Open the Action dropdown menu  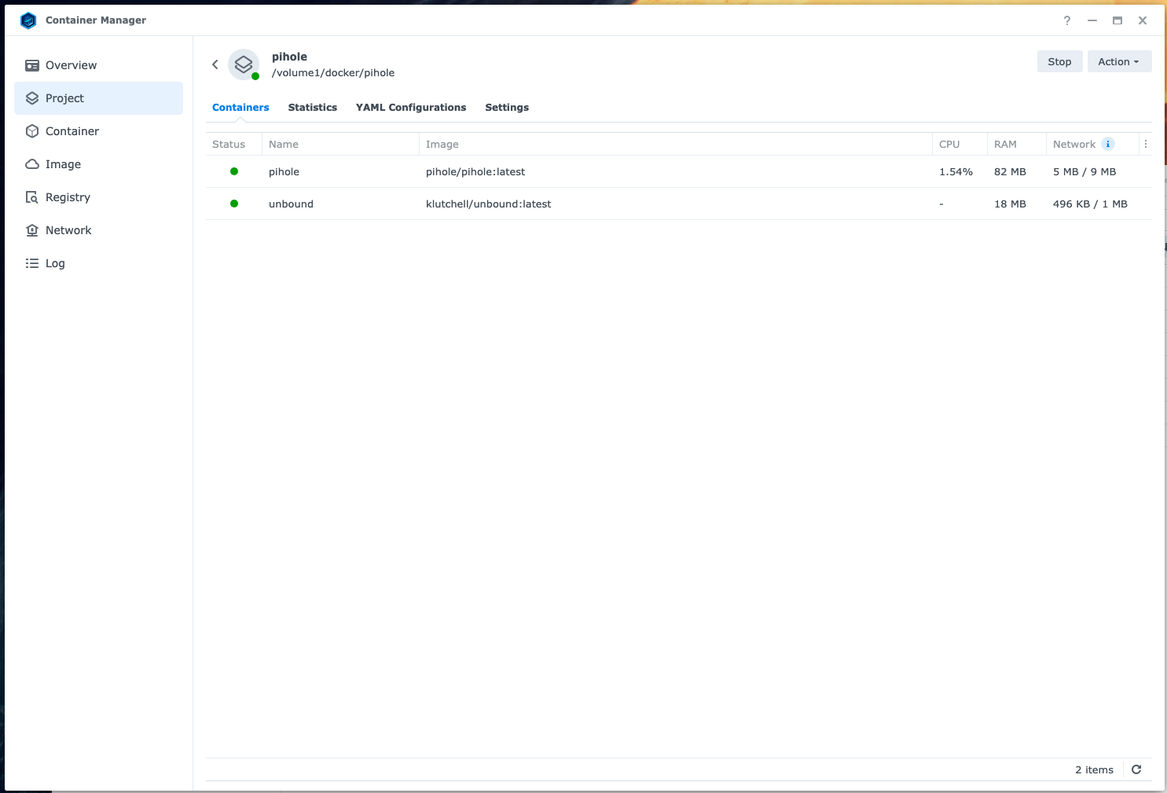(1119, 61)
